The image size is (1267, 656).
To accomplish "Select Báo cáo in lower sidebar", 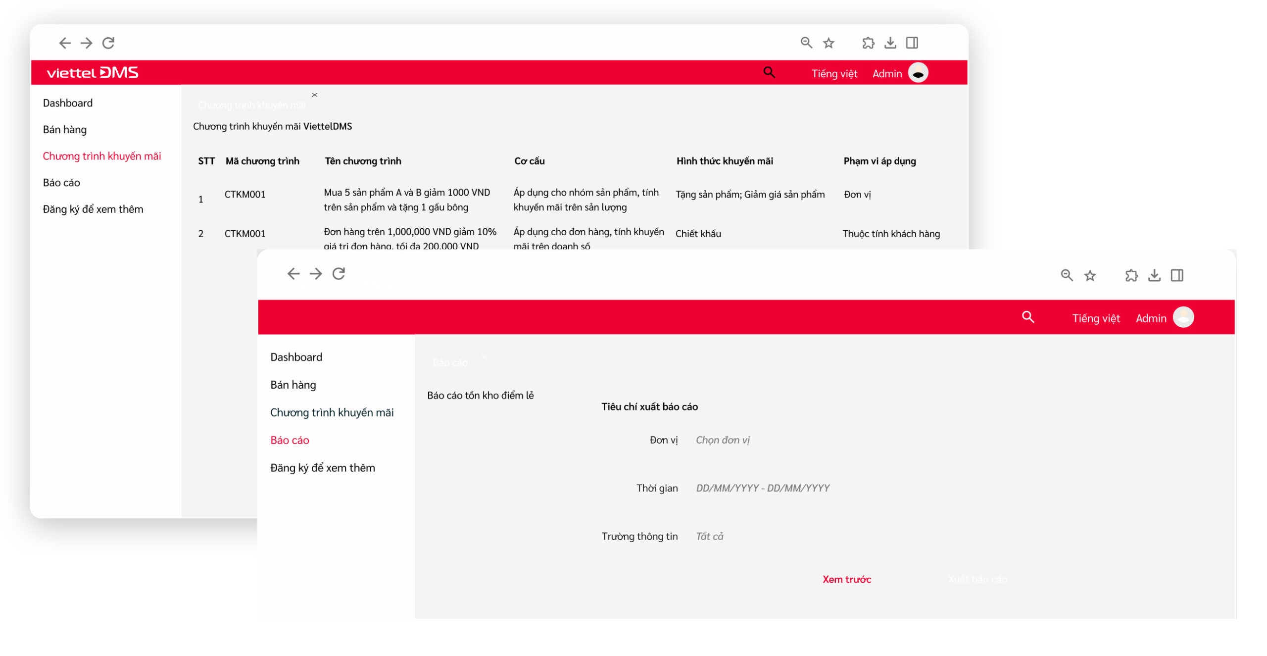I will pos(290,440).
